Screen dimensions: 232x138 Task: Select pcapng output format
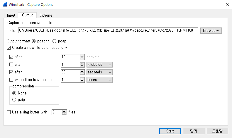[x=34, y=41]
